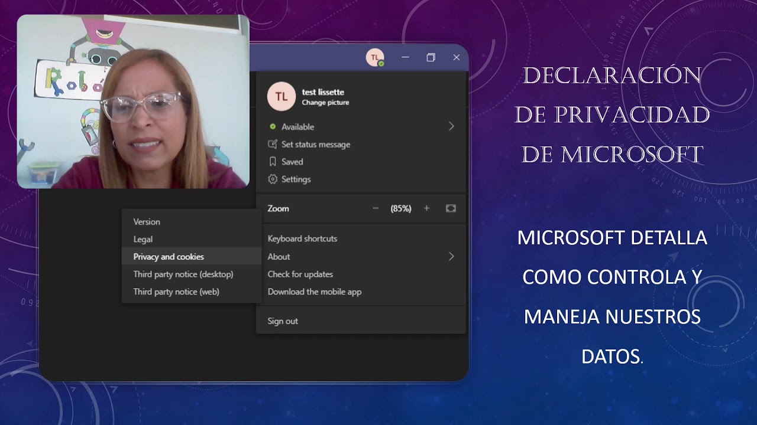Click the large TL profile picture
Viewport: 757px width, 425px height.
click(x=282, y=96)
